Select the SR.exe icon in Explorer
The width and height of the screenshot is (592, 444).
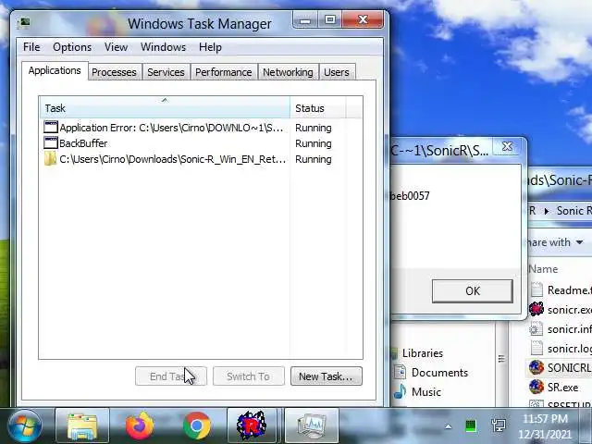click(536, 387)
